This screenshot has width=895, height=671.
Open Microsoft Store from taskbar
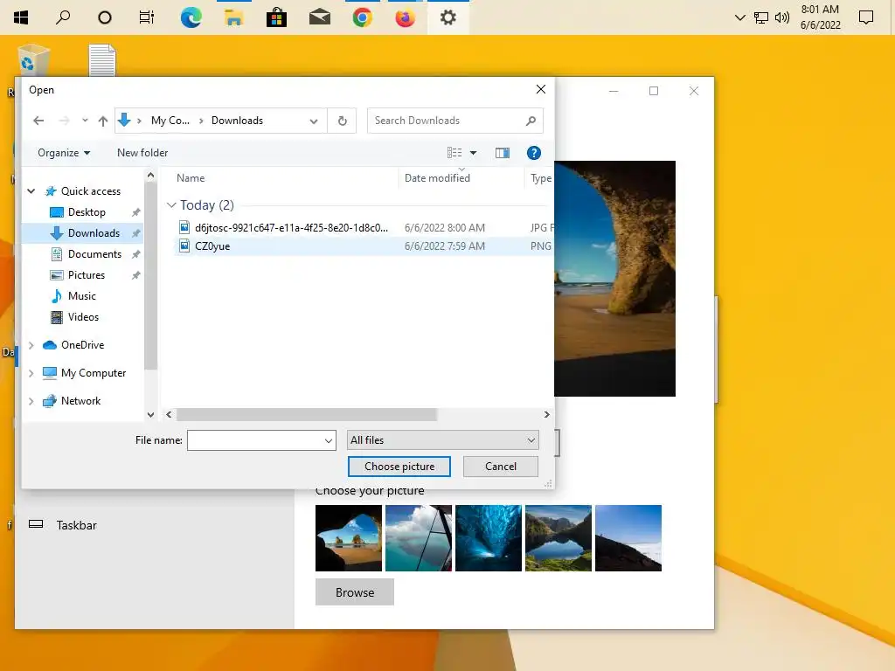coord(276,17)
